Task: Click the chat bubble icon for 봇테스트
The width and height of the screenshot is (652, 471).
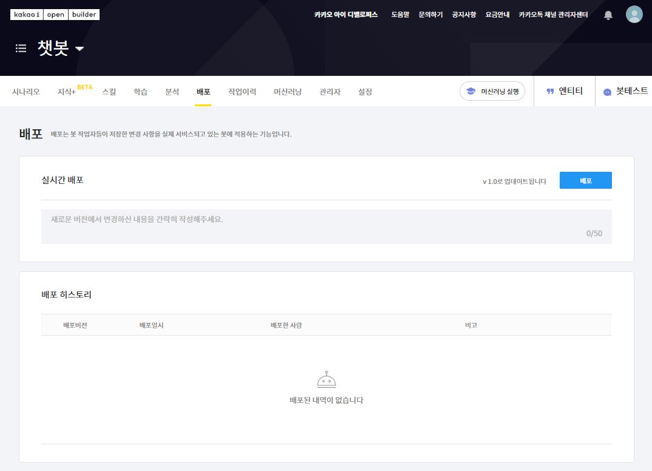Action: pyautogui.click(x=607, y=92)
